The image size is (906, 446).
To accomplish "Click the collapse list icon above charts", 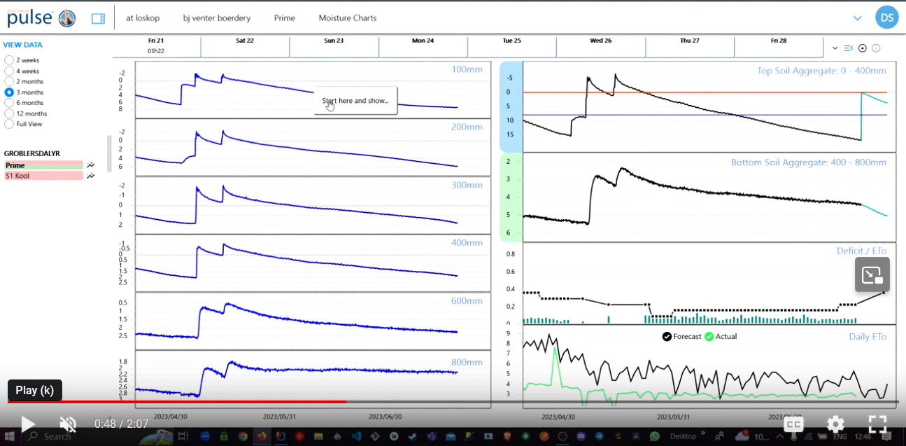I will 849,48.
